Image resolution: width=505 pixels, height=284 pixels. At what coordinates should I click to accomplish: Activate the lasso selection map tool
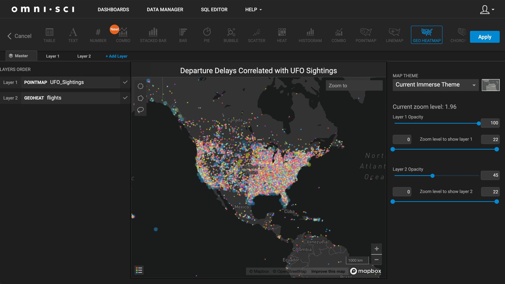(140, 110)
